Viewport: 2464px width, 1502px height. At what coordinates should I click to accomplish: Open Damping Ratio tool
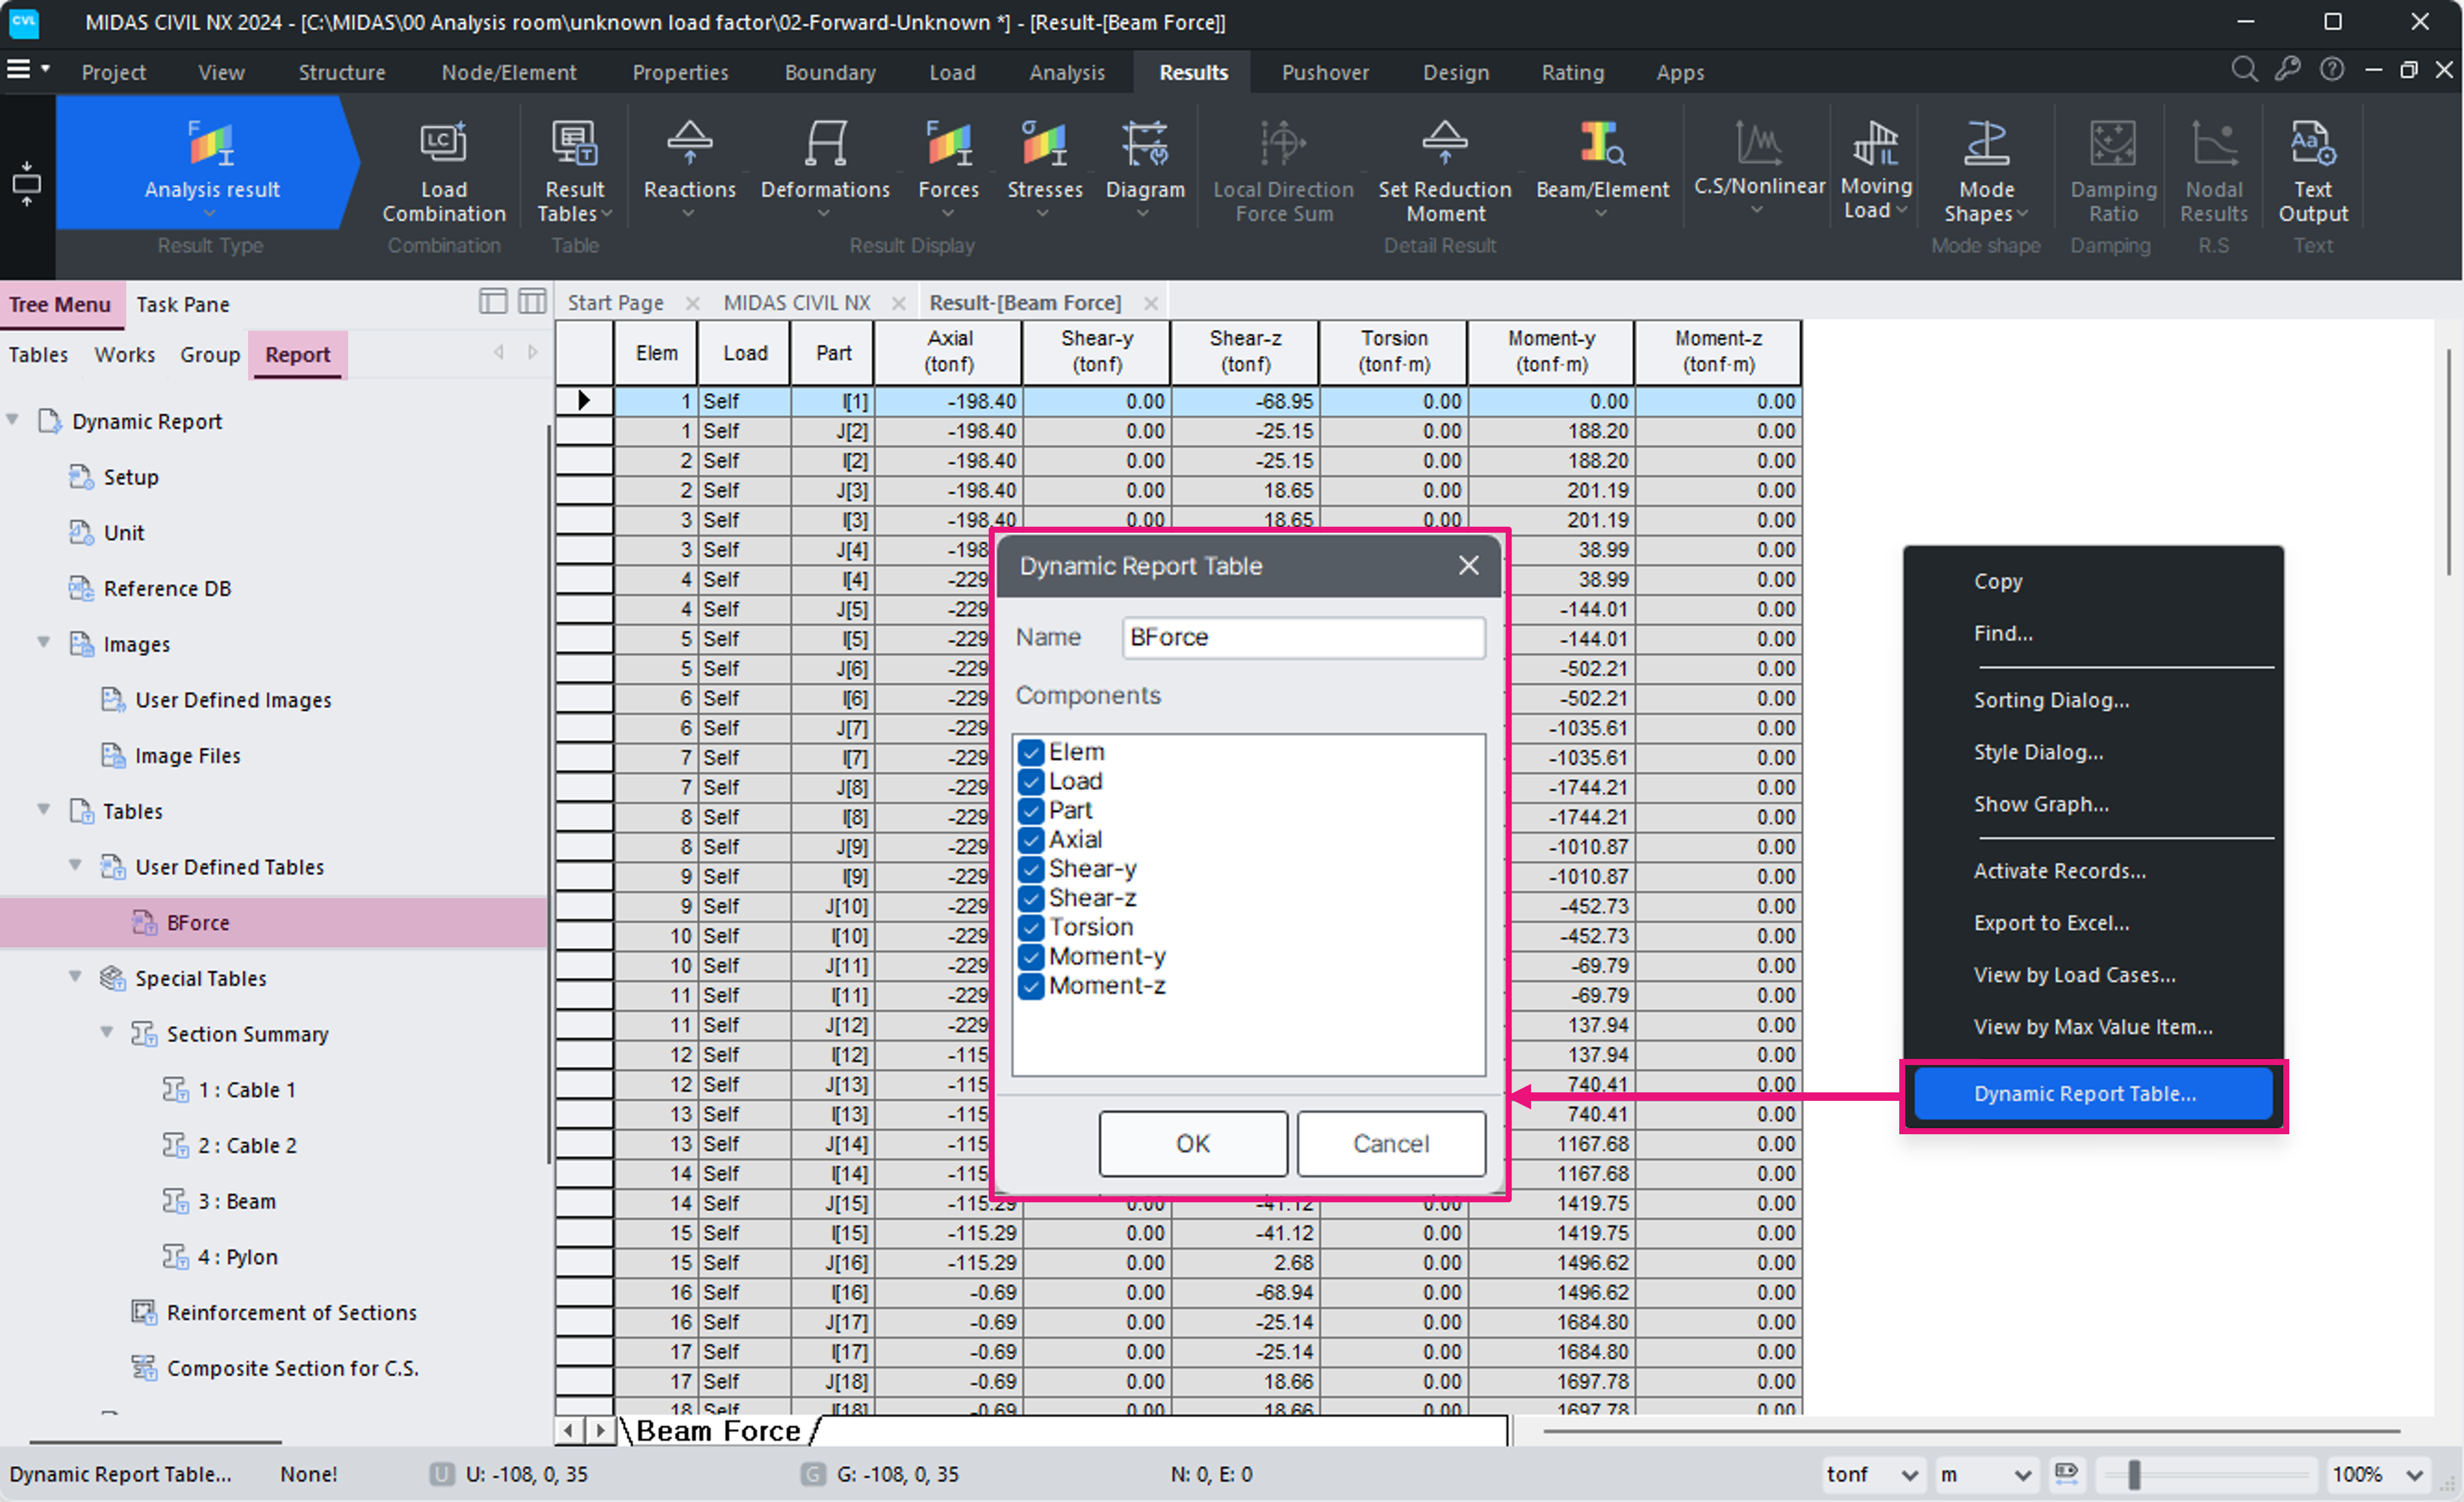[x=2112, y=171]
